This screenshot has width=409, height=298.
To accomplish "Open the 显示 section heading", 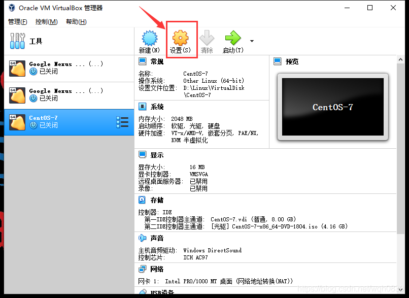I will point(157,155).
